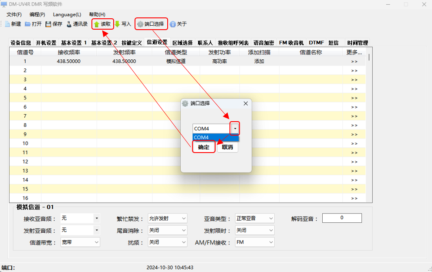Click the New file (新建) toolbar icon
The height and width of the screenshot is (272, 432).
[7, 24]
